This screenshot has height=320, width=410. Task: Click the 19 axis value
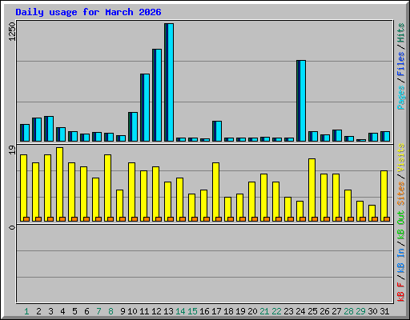(12, 150)
